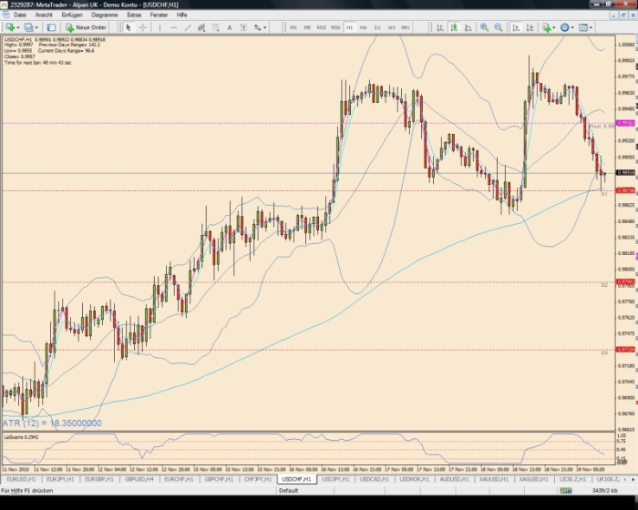Switch to MN timeframe
Image resolution: width=638 pixels, height=510 pixels.
pos(406,27)
